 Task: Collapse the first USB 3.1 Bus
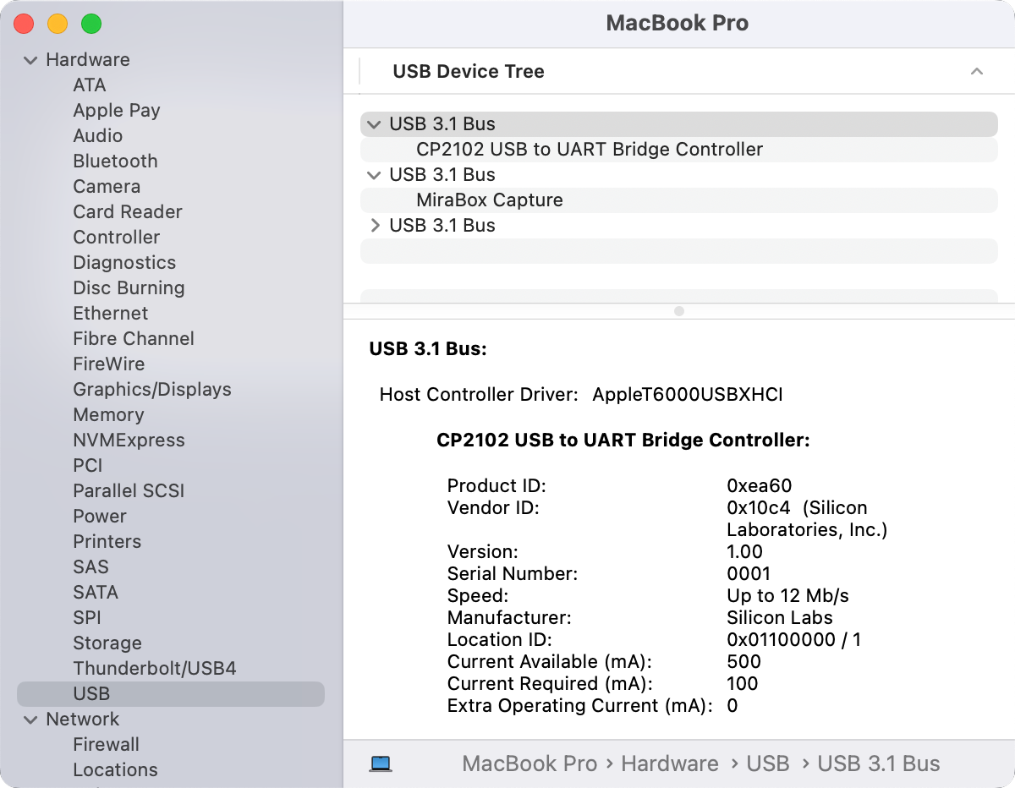pos(374,124)
